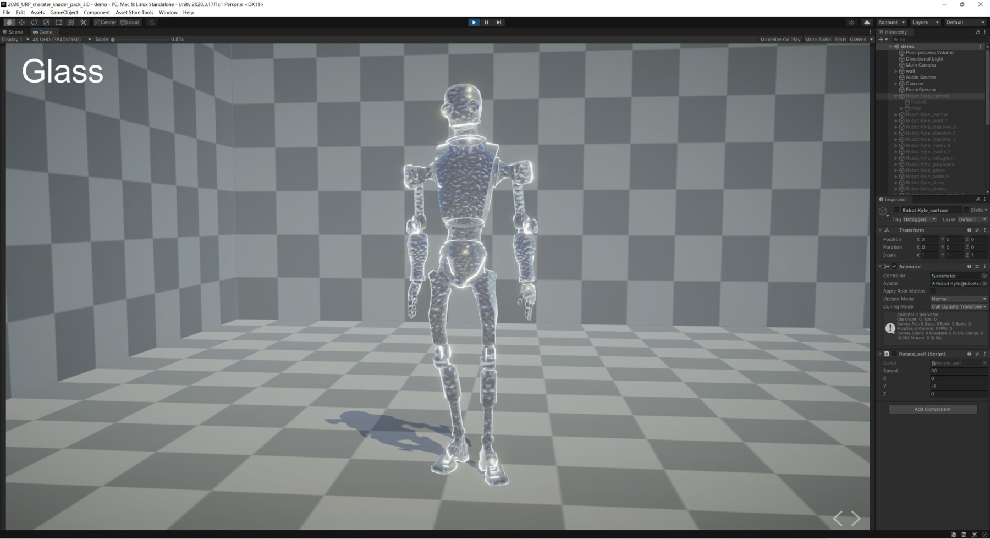This screenshot has height=539, width=990.
Task: Open the Asset Store Tools menu
Action: [134, 12]
